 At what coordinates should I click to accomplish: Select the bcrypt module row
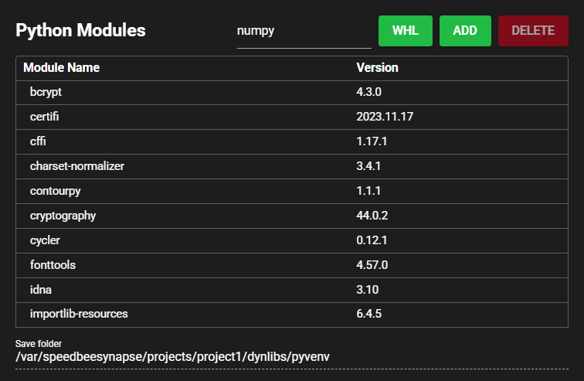tap(45, 92)
